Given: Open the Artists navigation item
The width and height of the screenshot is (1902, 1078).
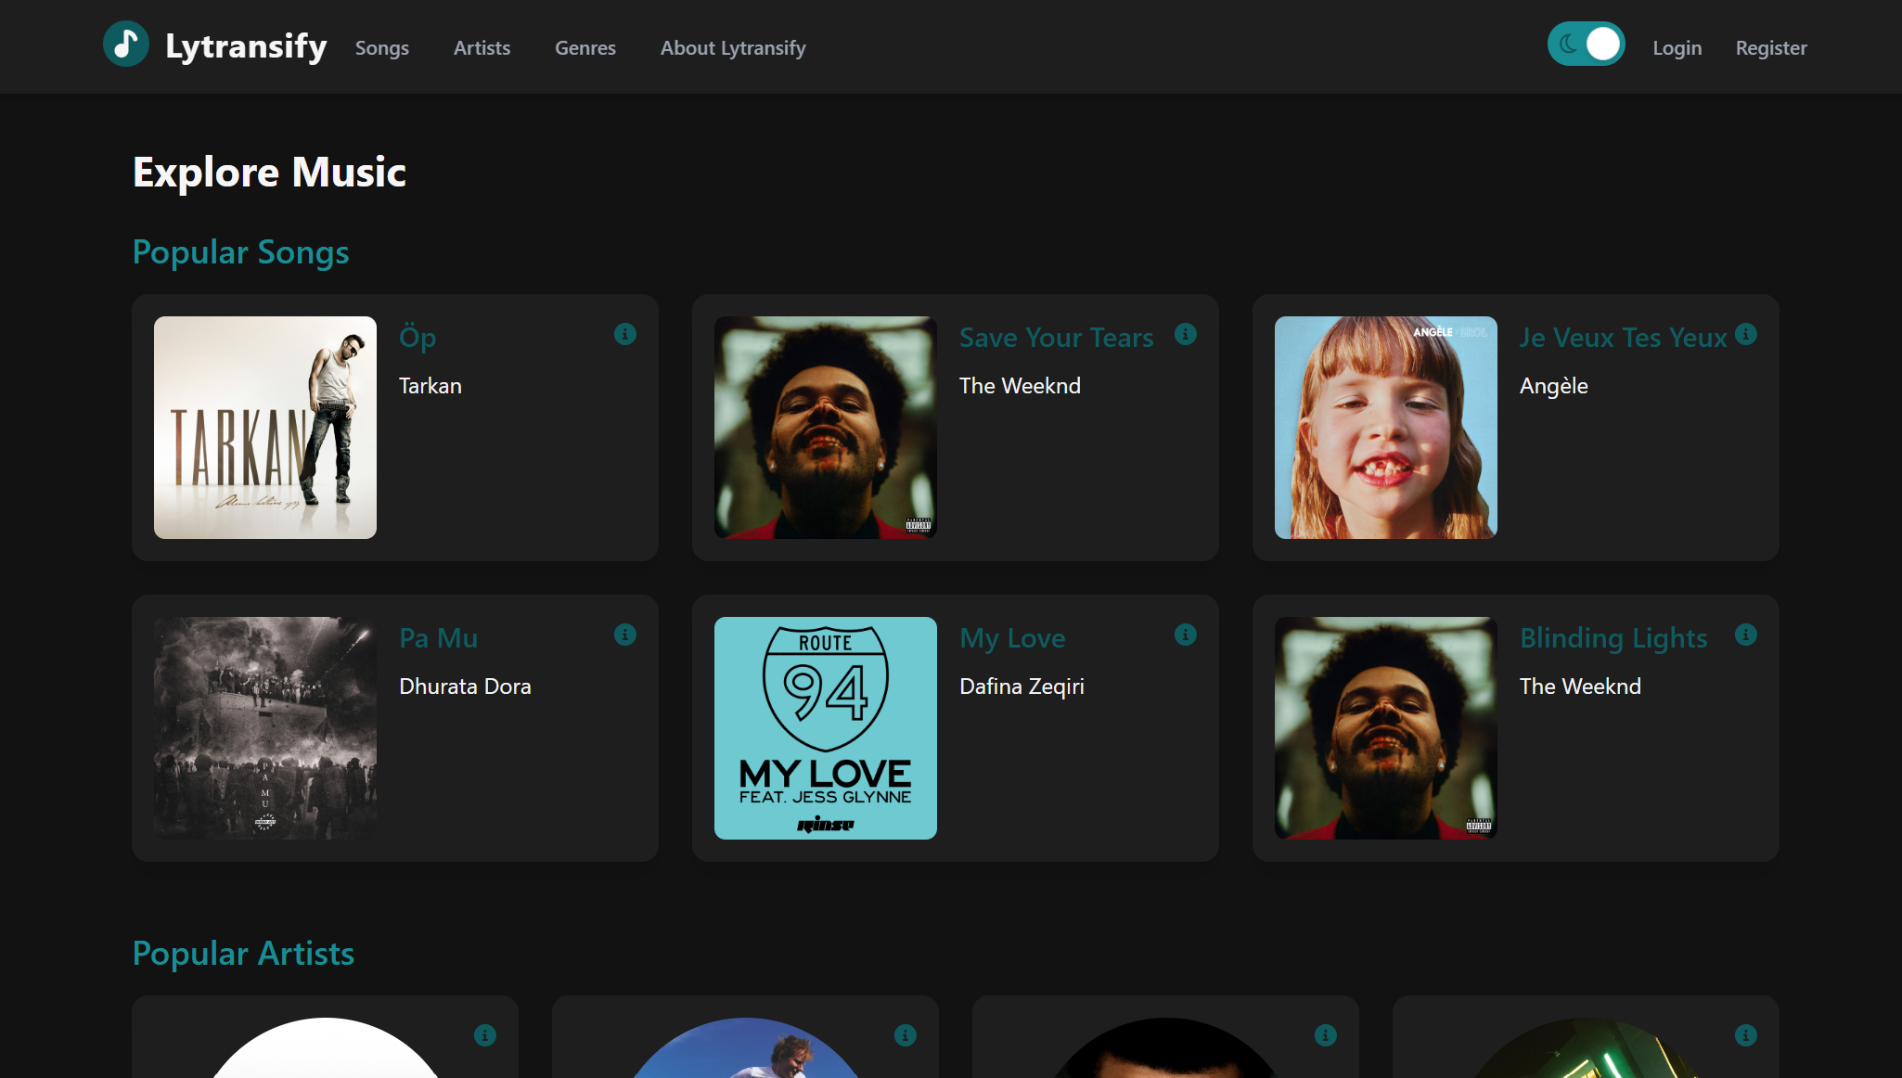Looking at the screenshot, I should click(x=482, y=48).
